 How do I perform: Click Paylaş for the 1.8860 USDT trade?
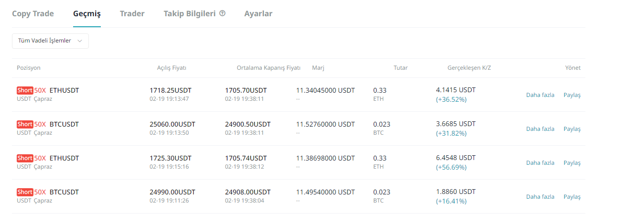pyautogui.click(x=572, y=197)
